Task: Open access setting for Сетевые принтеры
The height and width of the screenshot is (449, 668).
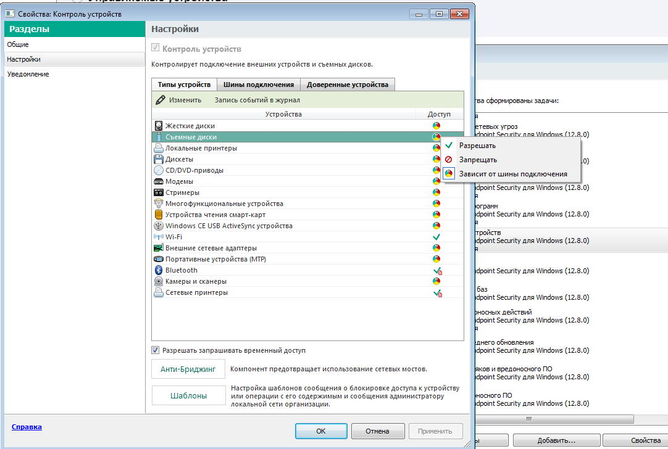Action: tap(438, 293)
